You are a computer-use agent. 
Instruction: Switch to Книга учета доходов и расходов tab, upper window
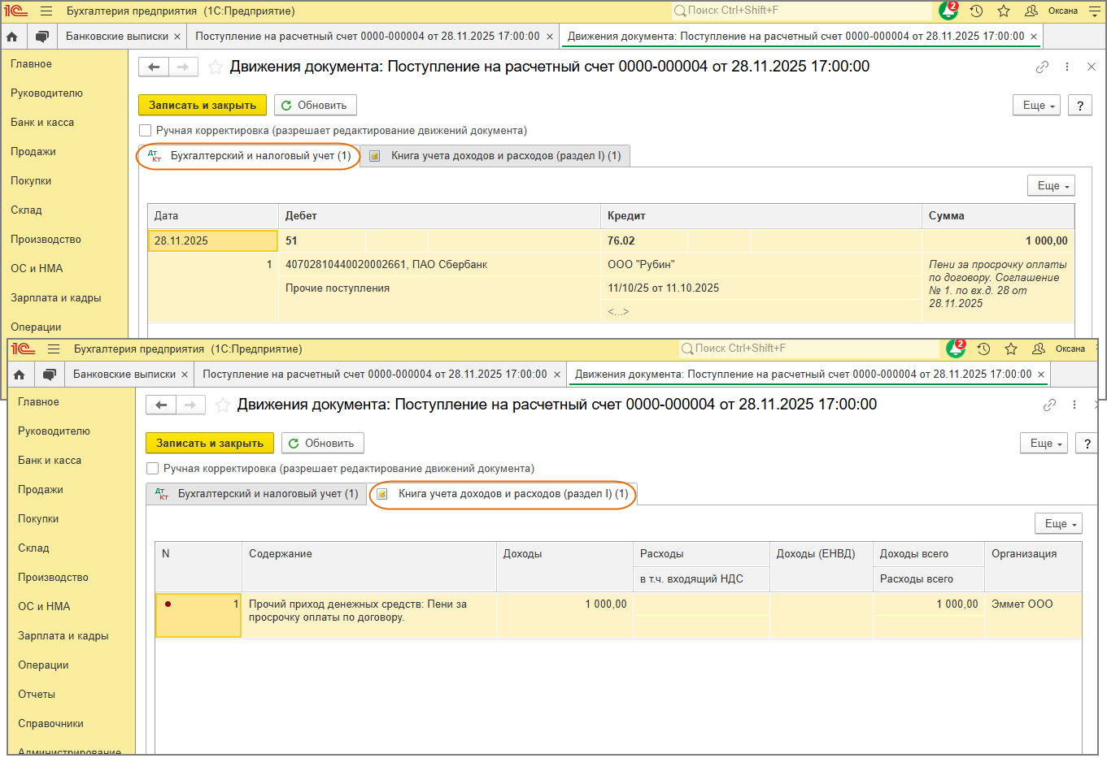495,156
